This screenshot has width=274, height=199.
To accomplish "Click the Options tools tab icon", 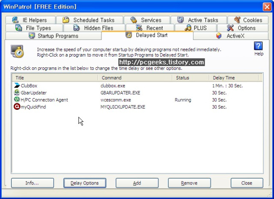I will [x=230, y=28].
